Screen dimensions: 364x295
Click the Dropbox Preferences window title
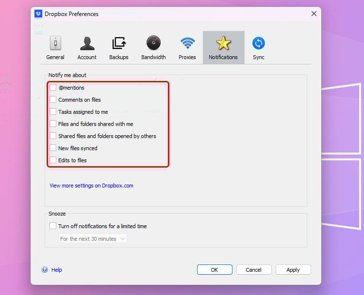(x=71, y=14)
